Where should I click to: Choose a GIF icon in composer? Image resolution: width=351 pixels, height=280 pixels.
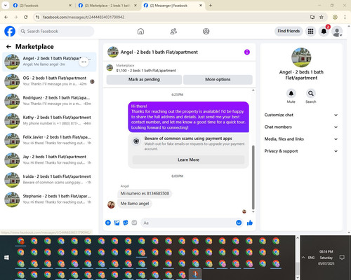pyautogui.click(x=134, y=223)
